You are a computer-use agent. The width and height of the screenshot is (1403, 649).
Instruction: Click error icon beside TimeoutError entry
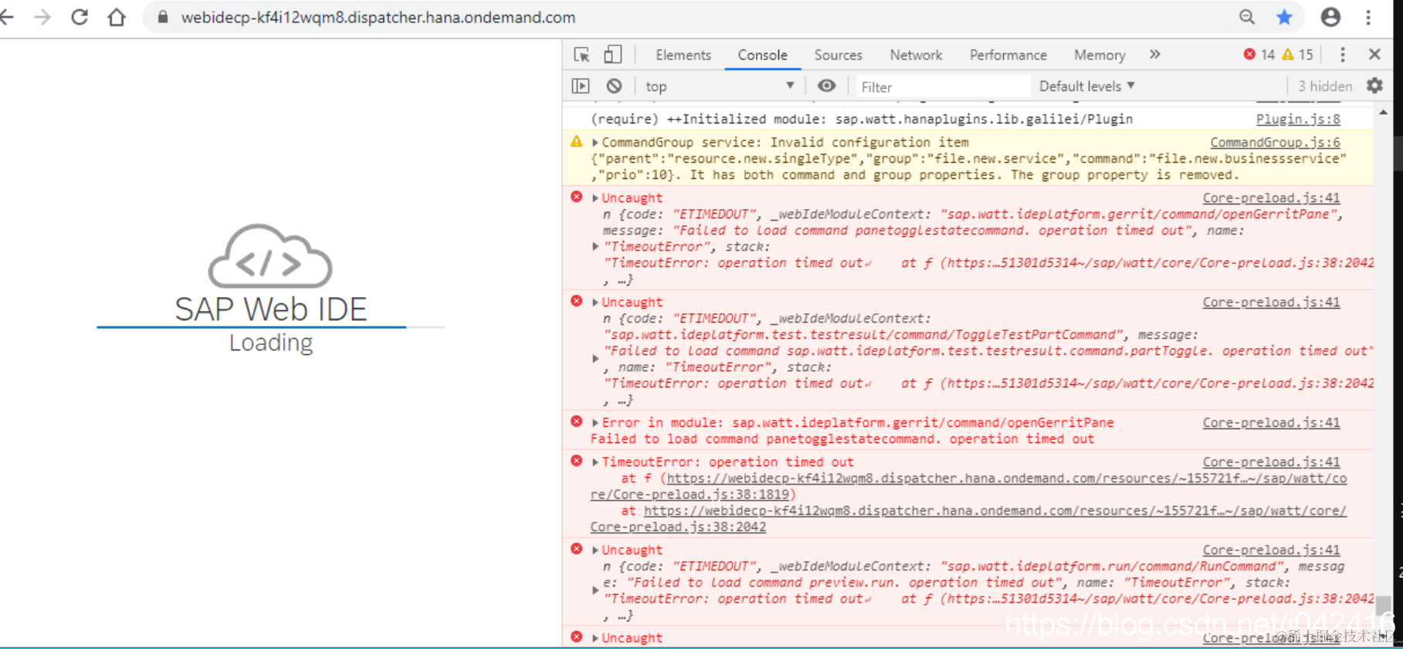click(x=577, y=461)
